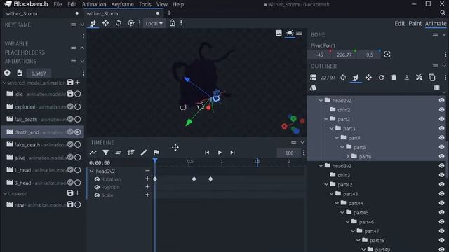Delete selected element with trash icon
Viewport: 449px width, 252px height.
pos(394,78)
